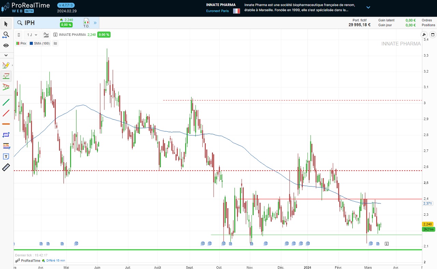This screenshot has height=269, width=437.
Task: Activate the magnifier zoom tool
Action: [x=6, y=35]
